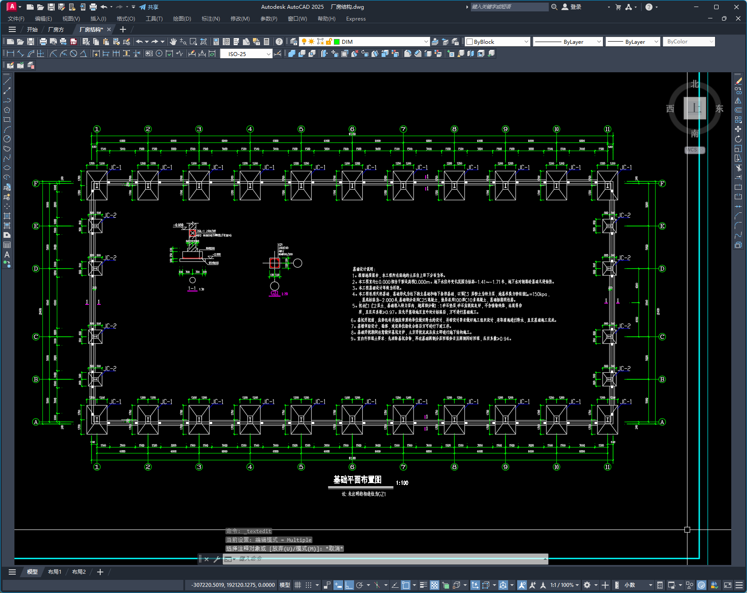
Task: Select the Polygon draw tool
Action: [7, 110]
